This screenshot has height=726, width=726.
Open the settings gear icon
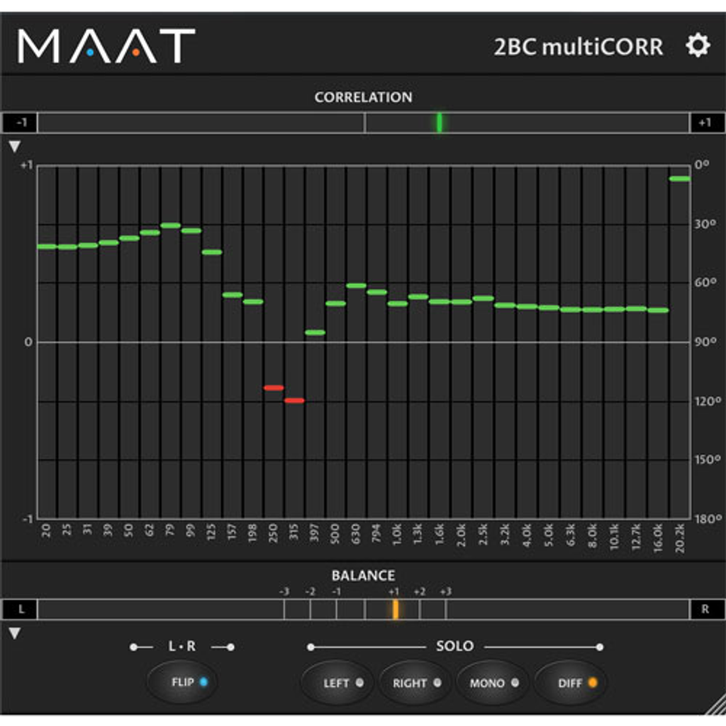698,45
